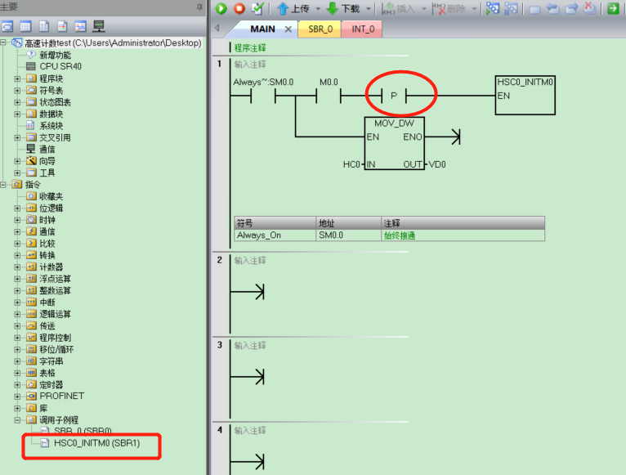Click the 下载 download button
Viewport: 626px width, 475px height.
click(343, 9)
